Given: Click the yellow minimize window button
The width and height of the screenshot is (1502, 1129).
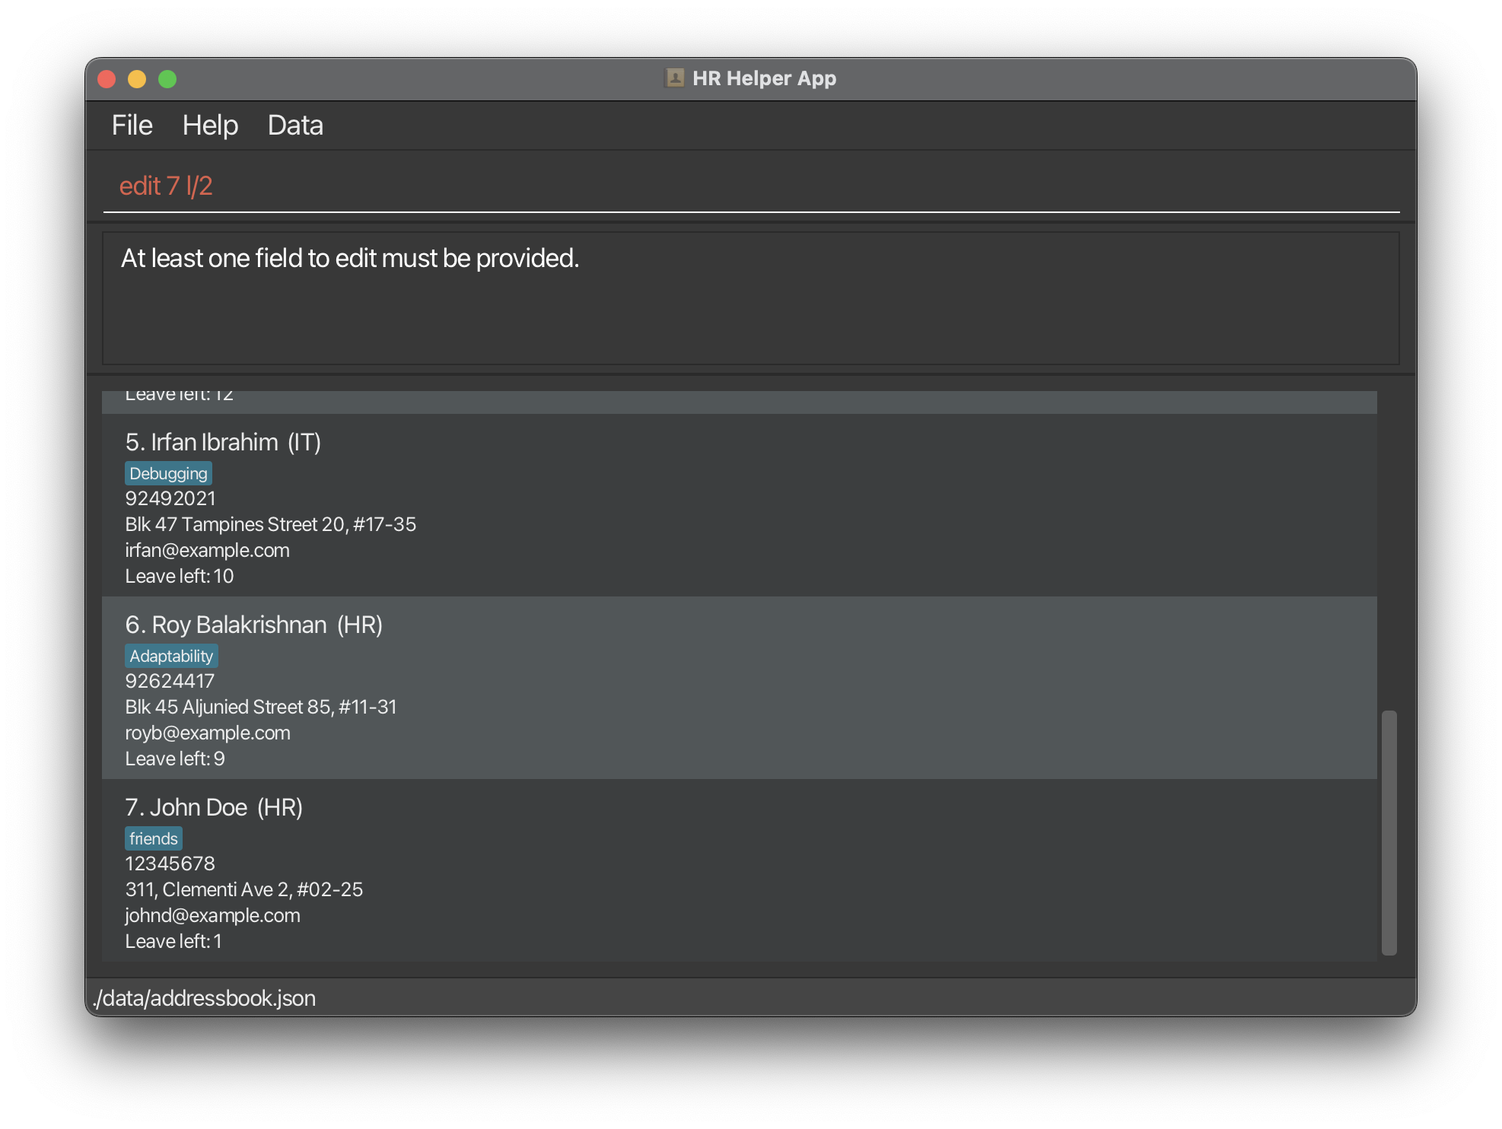Looking at the screenshot, I should coord(137,79).
